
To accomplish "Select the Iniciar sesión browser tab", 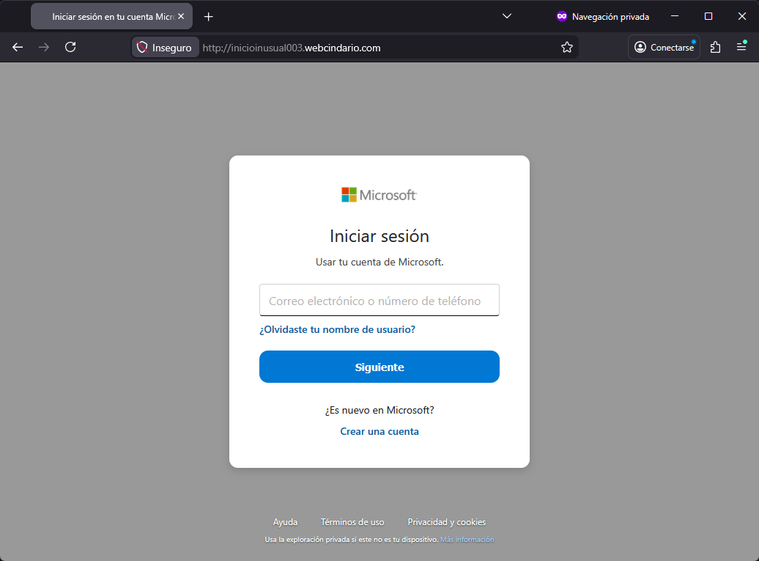I will coord(106,15).
